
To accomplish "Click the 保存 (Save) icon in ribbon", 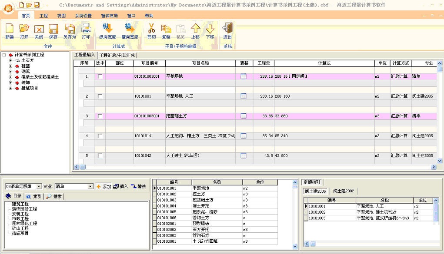I will [x=53, y=30].
